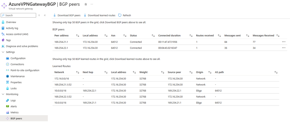This screenshot has height=122, width=290.
Task: Select peer address cell 169.254.21.1
Action: click(x=61, y=42)
